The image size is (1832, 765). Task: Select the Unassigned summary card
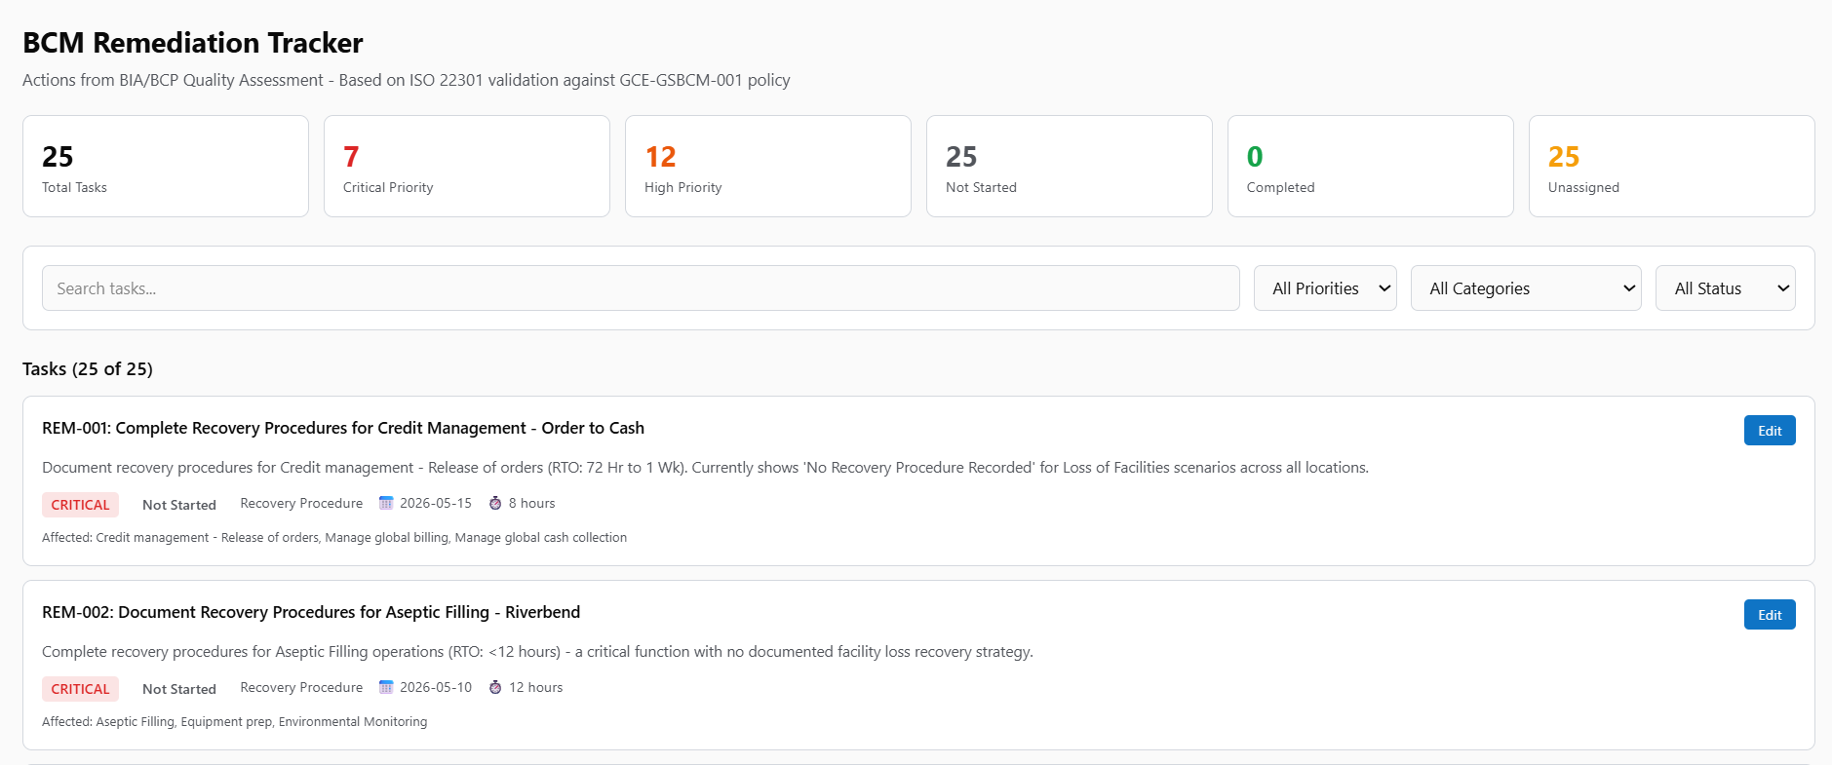1672,167
